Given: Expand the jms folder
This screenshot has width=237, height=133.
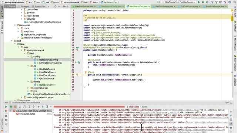Looking at the screenshot, I should (x=28, y=91).
